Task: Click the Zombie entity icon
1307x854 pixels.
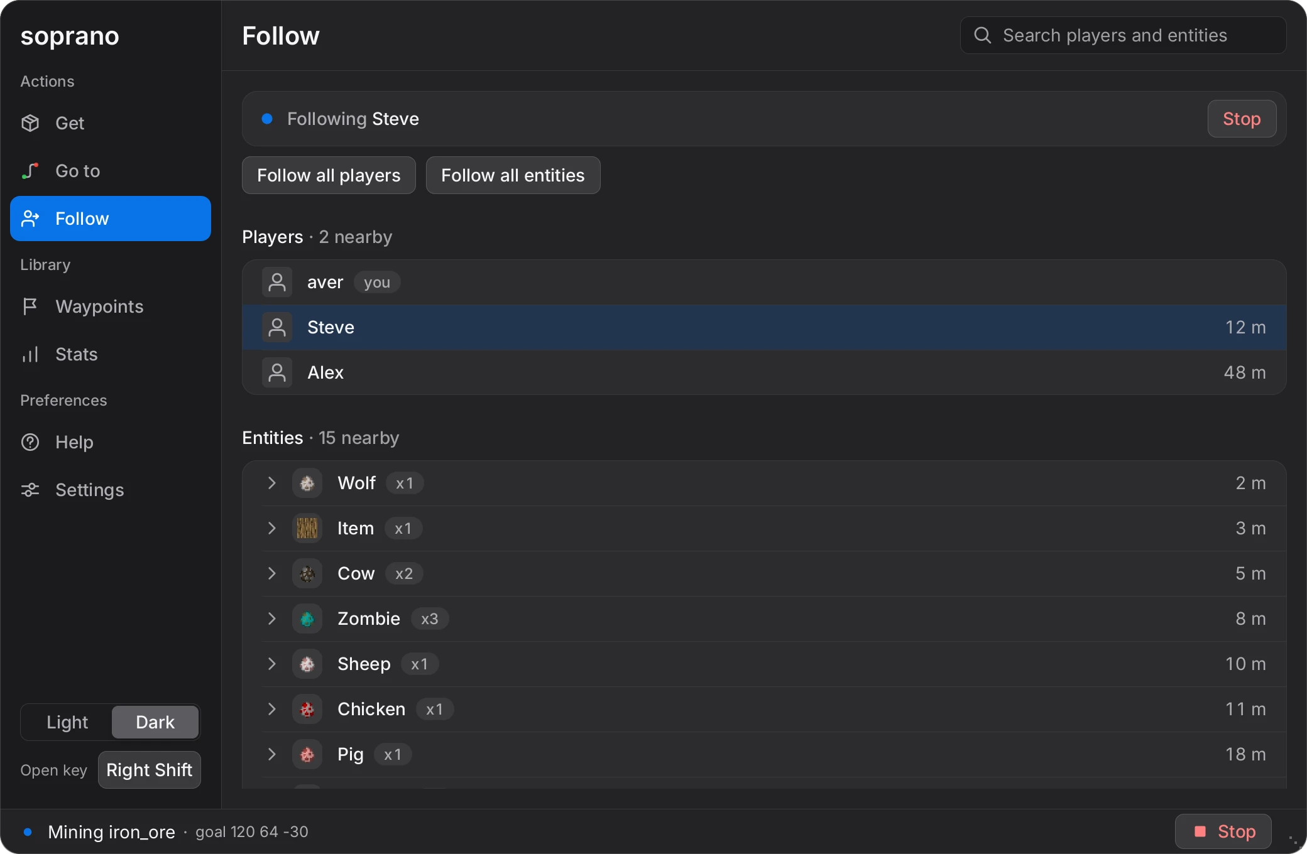Action: pyautogui.click(x=307, y=619)
